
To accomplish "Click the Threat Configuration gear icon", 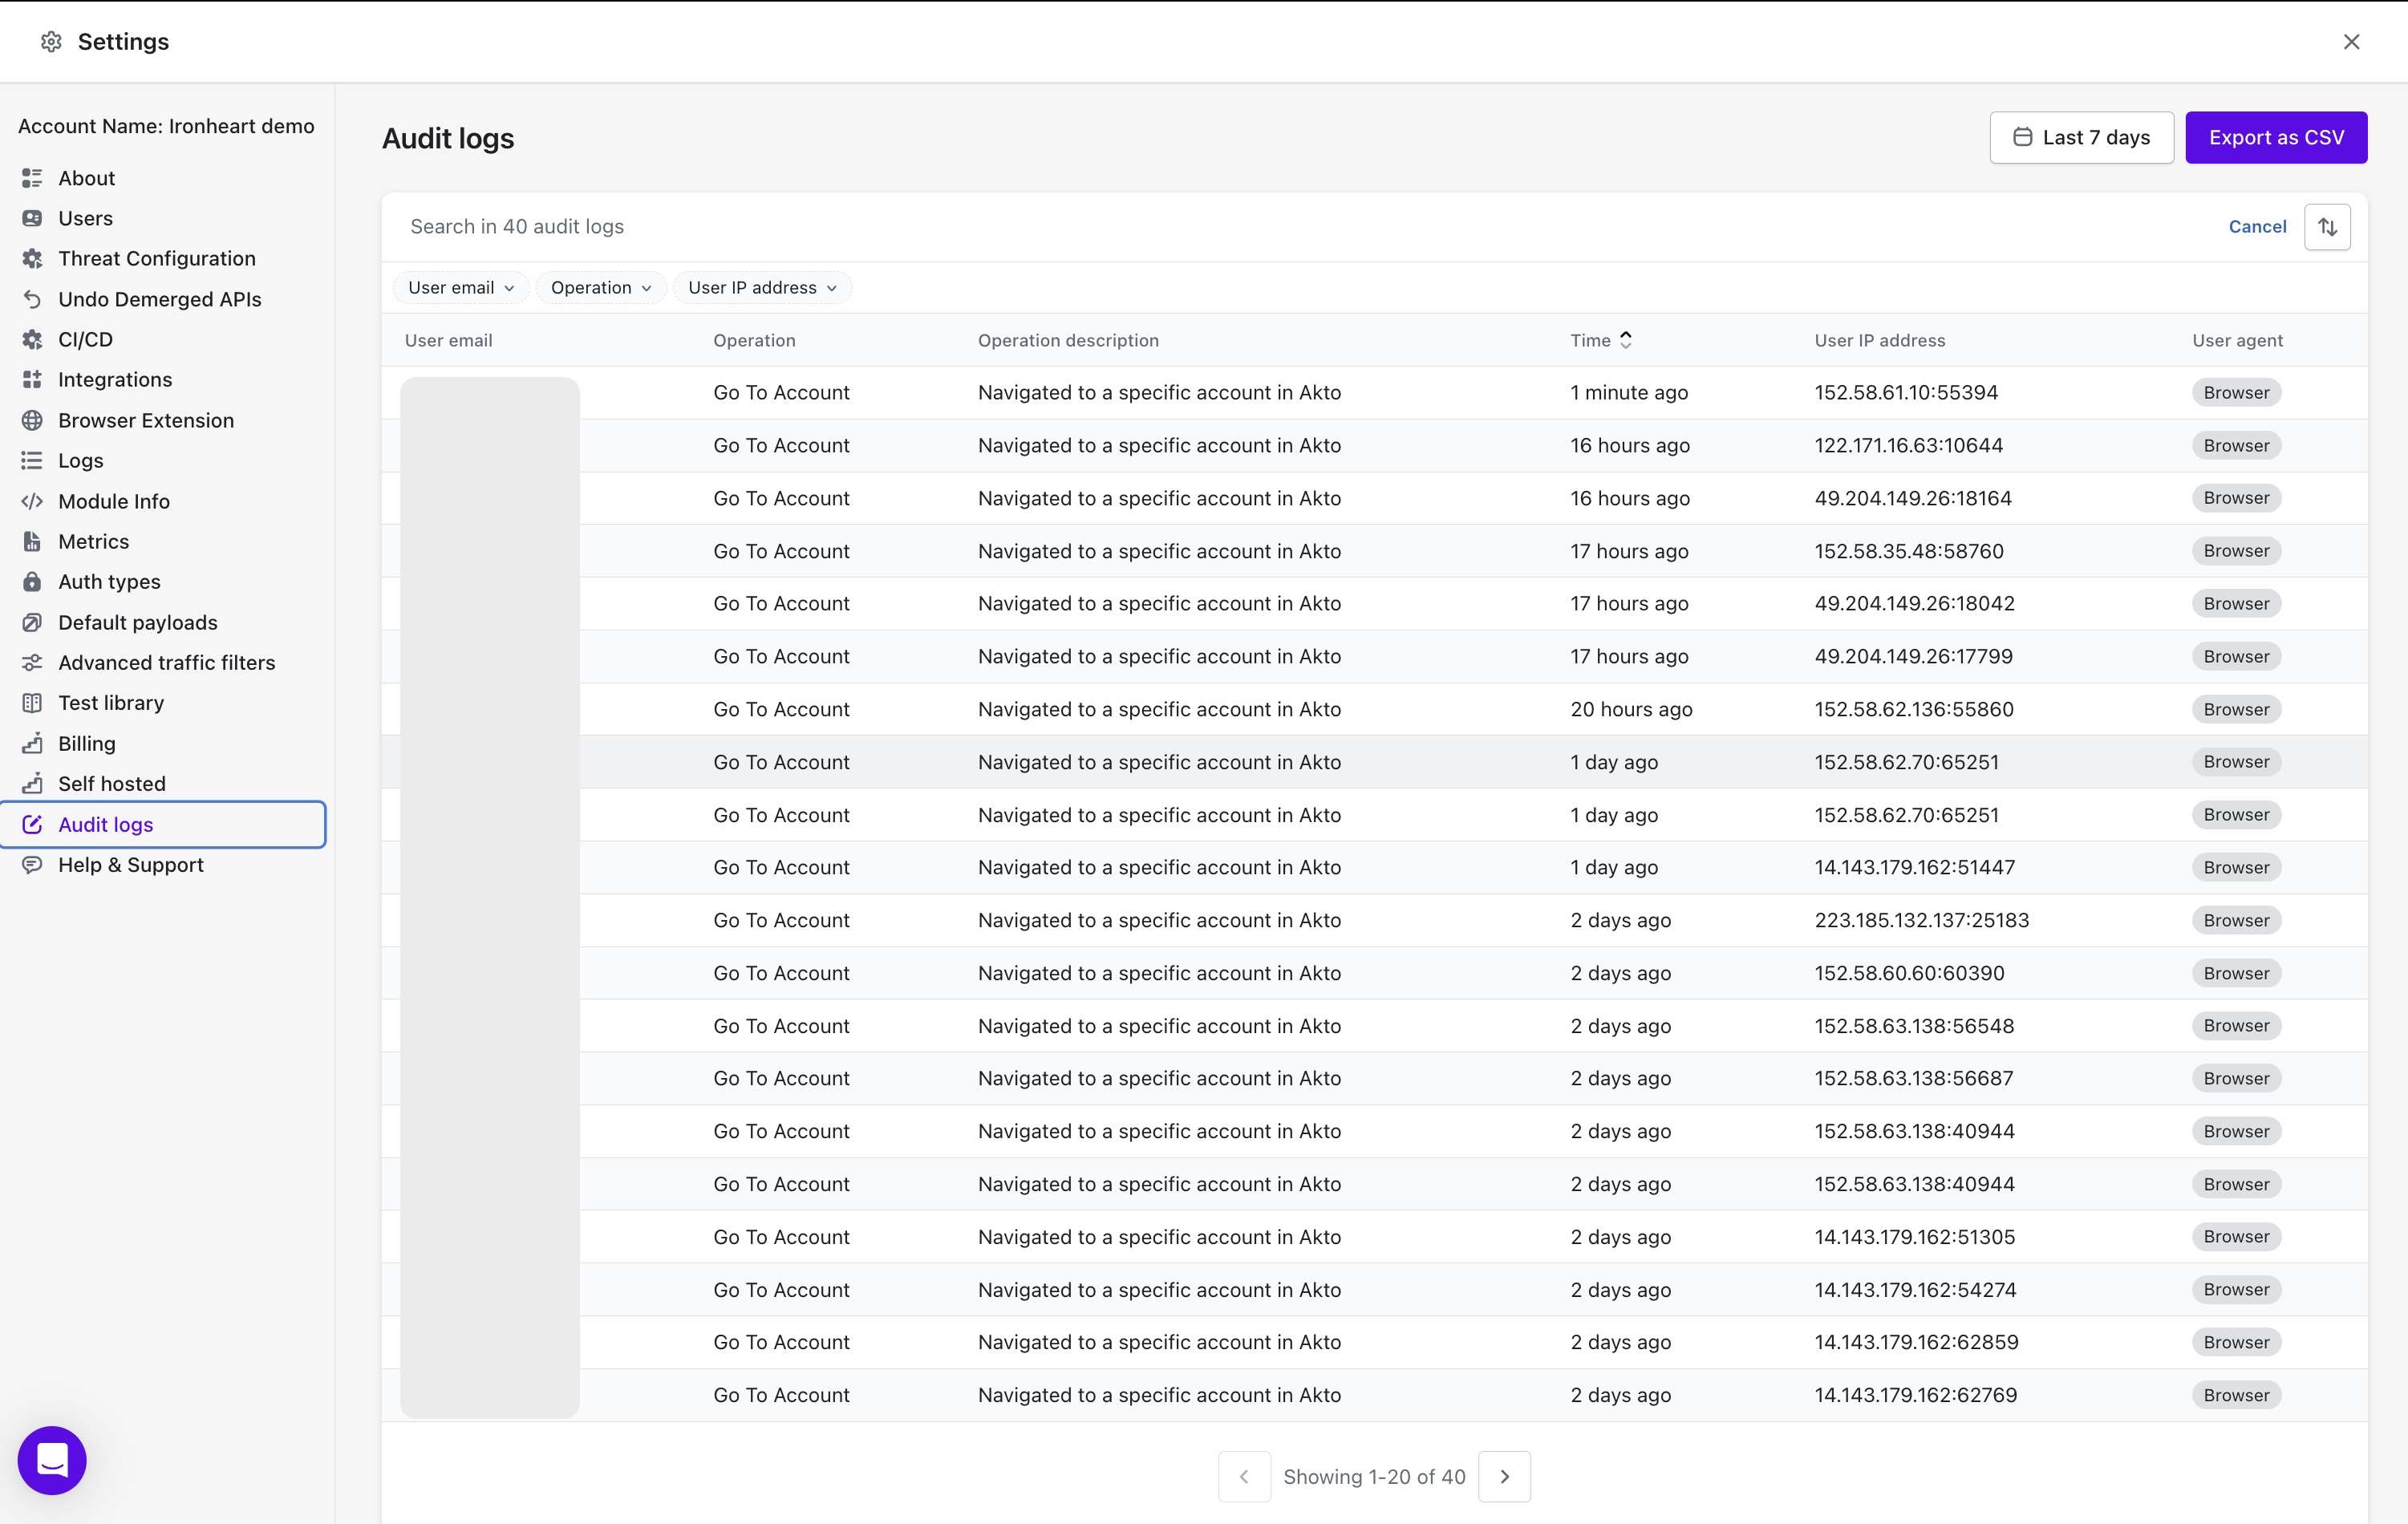I will point(32,259).
